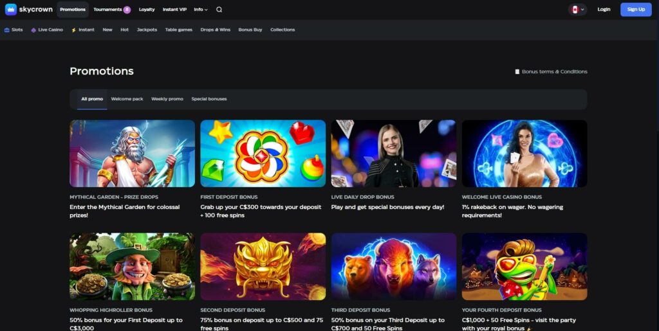Click the 'SECOND DEPOSIT BONUS' label
659x331 pixels.
233,310
